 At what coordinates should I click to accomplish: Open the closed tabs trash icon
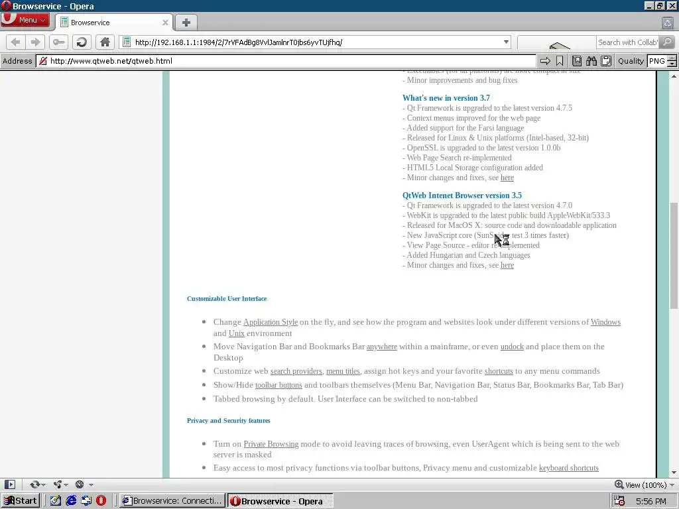click(667, 23)
